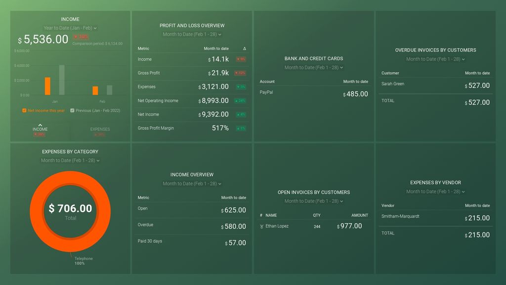The width and height of the screenshot is (506, 285).
Task: Change date range for Overdue Invoices by Customers
Action: [x=435, y=59]
